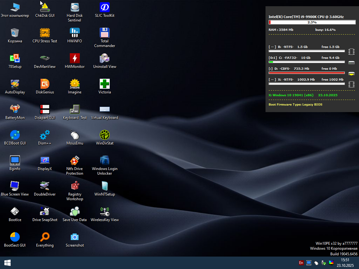Viewport: 359px width, 269px height.
Task: Select the WinNTSetup desktop icon
Action: click(x=104, y=186)
